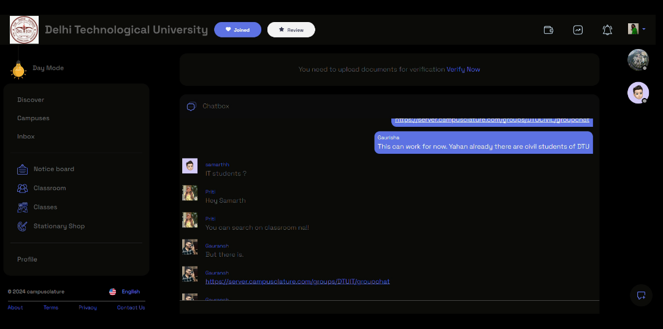
Task: Open the cartoon avatar contact on the right
Action: [638, 93]
